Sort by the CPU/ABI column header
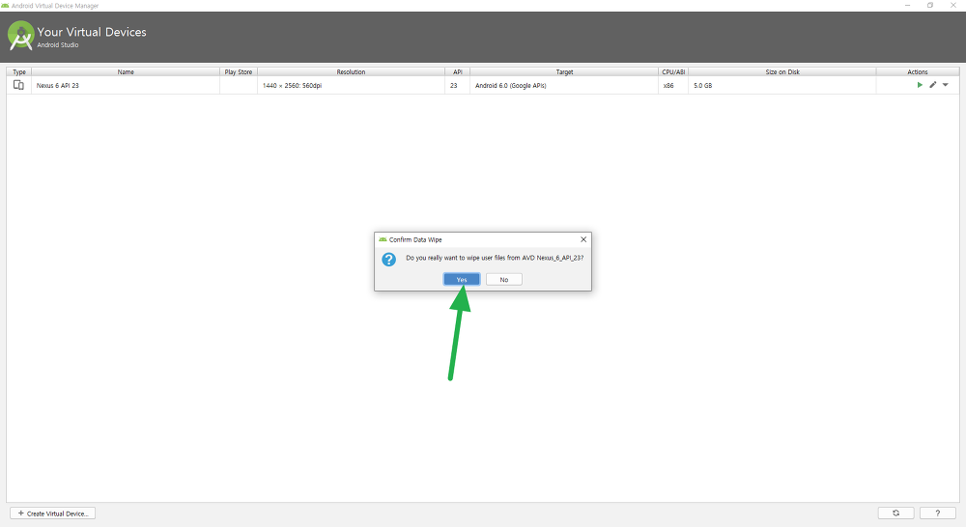This screenshot has height=527, width=966. coord(673,72)
